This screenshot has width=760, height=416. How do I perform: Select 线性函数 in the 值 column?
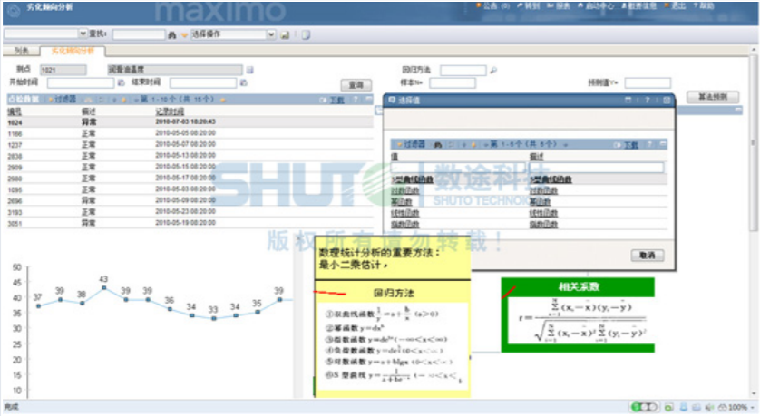405,213
